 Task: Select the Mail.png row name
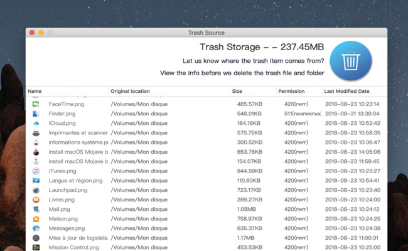point(60,209)
